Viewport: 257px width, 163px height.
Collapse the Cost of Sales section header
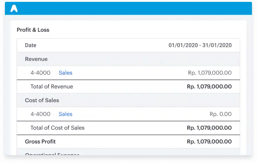click(42, 100)
